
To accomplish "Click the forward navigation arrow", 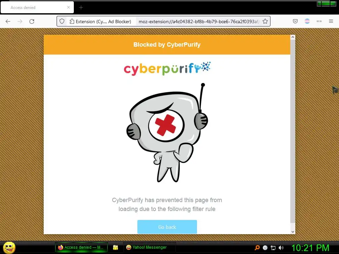I will point(20,21).
